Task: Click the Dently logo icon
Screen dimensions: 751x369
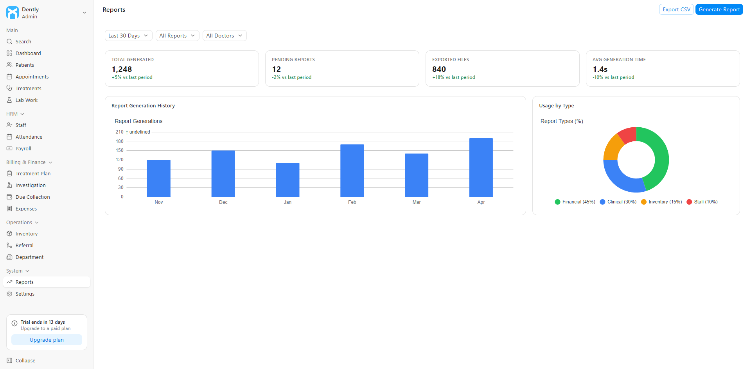Action: [x=13, y=12]
